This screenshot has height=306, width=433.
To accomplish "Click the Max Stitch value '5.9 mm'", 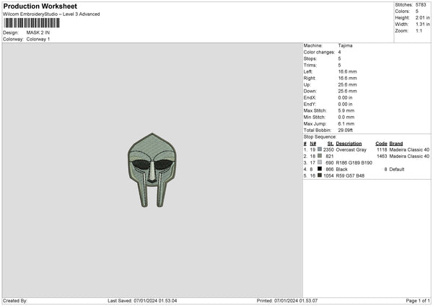I will [346, 110].
